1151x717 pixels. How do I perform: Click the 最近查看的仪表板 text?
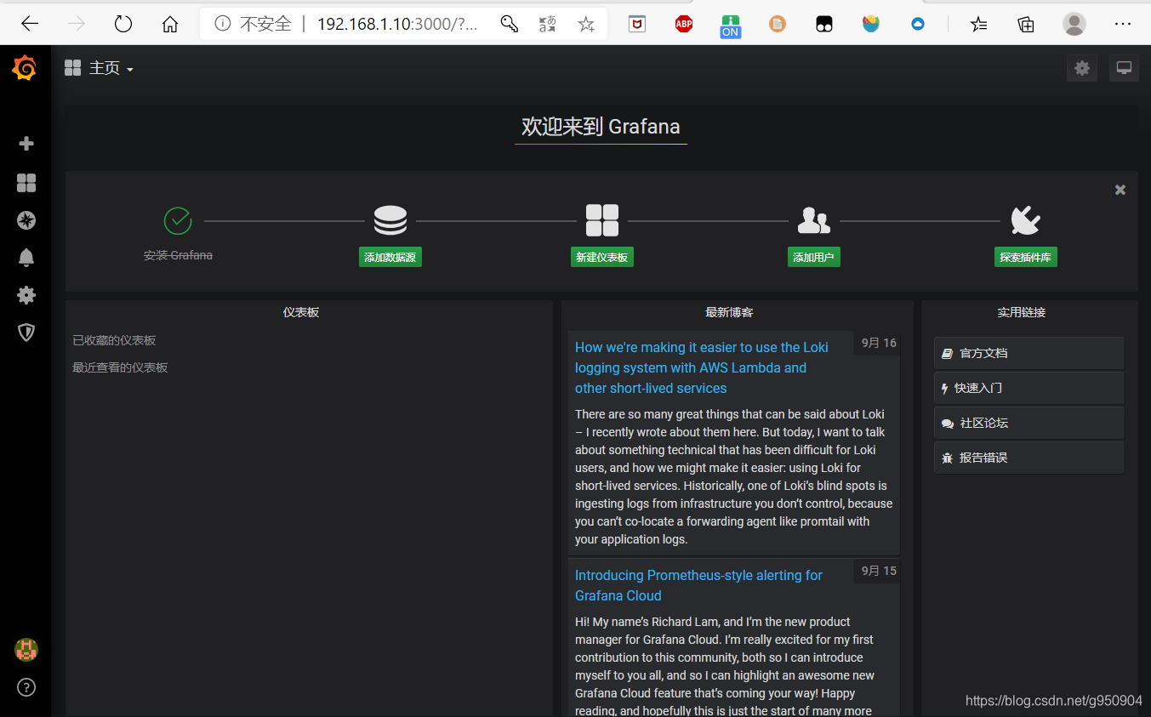(x=120, y=367)
